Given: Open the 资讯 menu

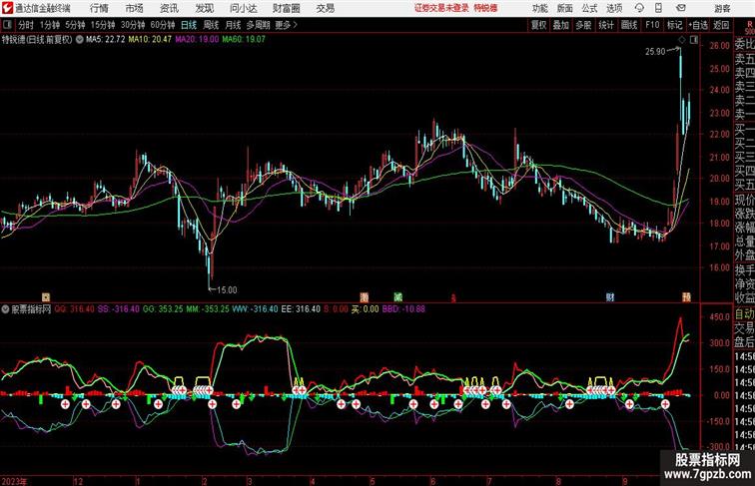Looking at the screenshot, I should (x=169, y=8).
